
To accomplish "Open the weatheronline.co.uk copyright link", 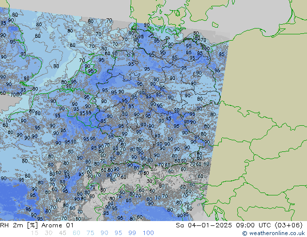I will tap(274, 233).
